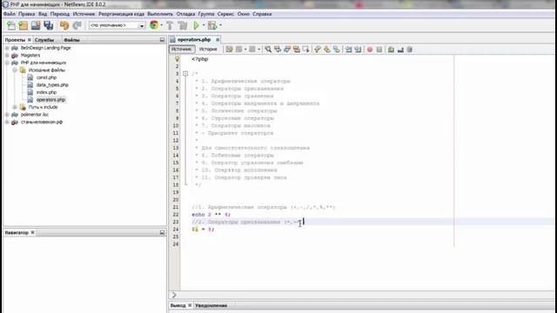Click Toggle Highlight Search editor icon
The image size is (557, 313).
tap(296, 50)
